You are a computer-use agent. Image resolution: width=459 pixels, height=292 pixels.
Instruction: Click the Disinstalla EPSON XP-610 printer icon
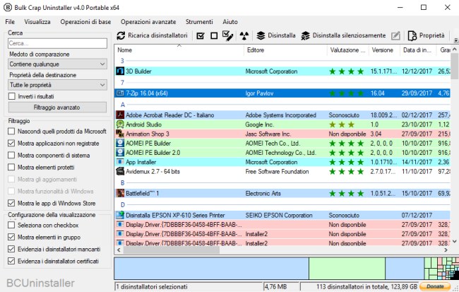coord(120,215)
